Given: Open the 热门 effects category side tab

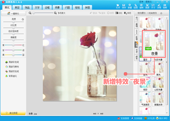Looking at the screenshot, I should point(136,19).
